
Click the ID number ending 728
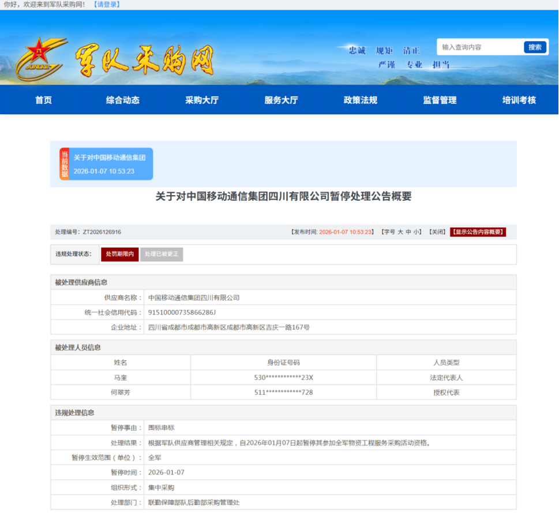[283, 392]
